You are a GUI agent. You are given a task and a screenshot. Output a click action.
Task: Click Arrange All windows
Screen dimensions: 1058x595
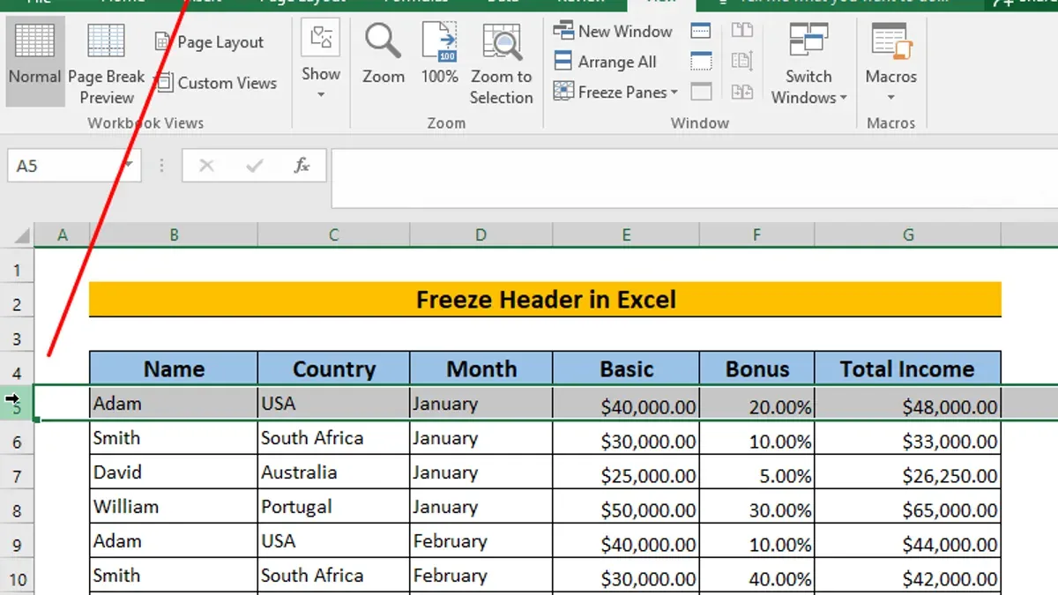(x=605, y=62)
